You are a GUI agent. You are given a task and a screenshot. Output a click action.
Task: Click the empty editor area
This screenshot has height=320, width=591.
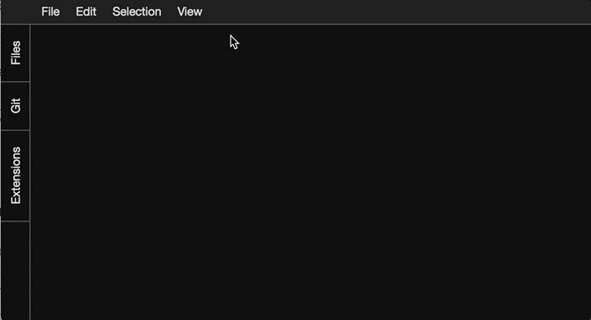pyautogui.click(x=310, y=172)
